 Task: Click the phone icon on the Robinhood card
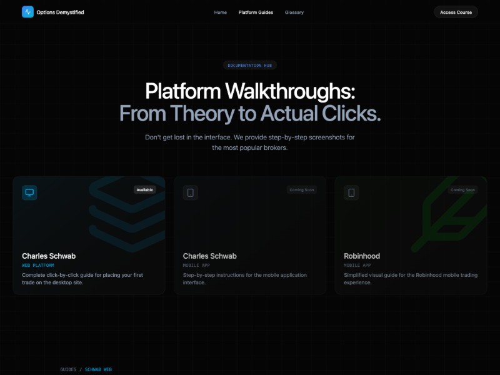[351, 192]
